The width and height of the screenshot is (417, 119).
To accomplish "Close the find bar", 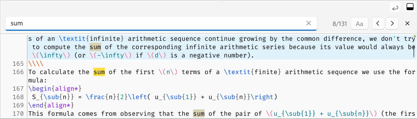I will coord(407,23).
